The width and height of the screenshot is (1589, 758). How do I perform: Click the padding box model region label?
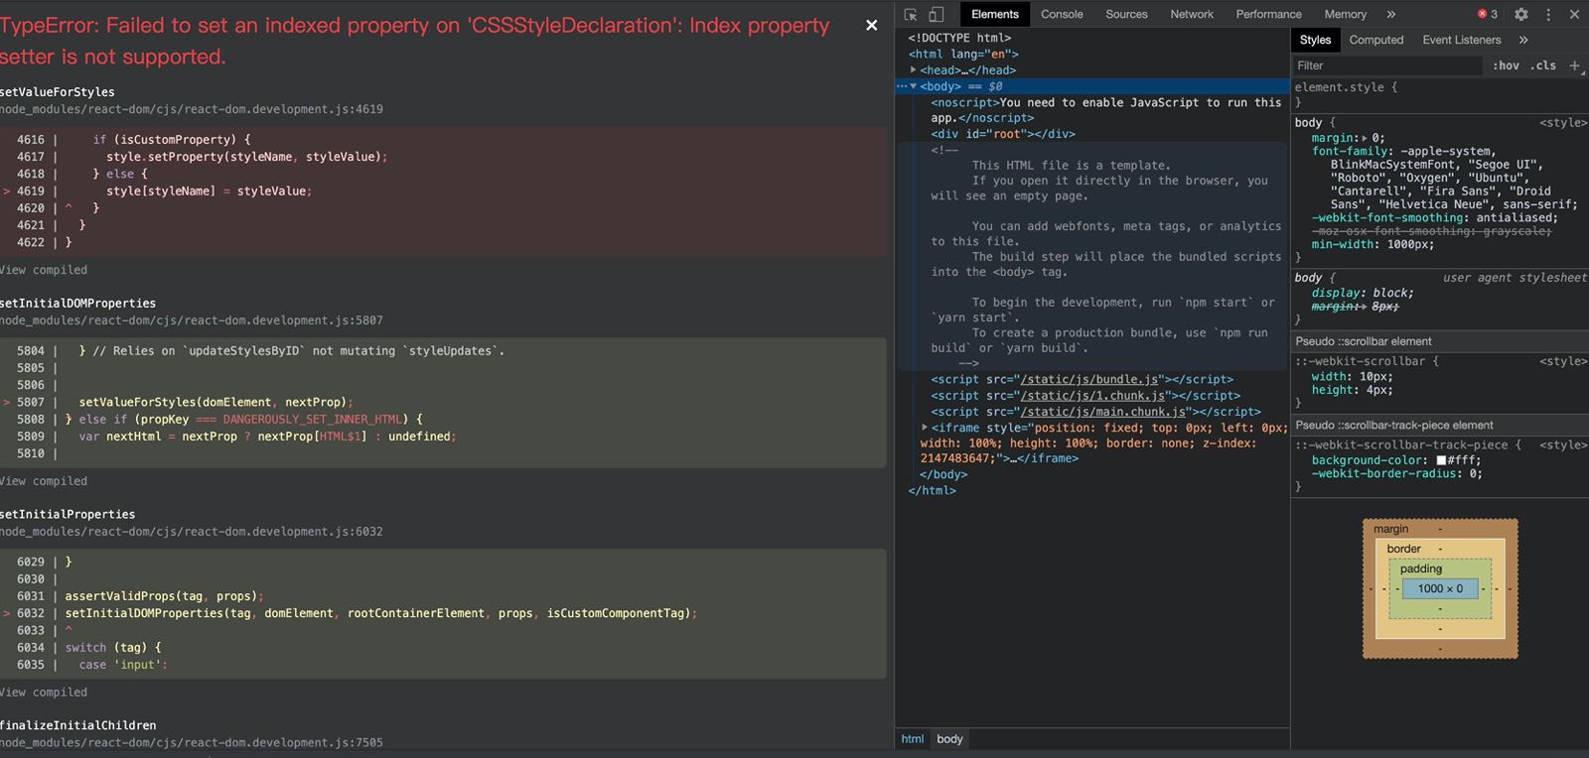tap(1420, 568)
